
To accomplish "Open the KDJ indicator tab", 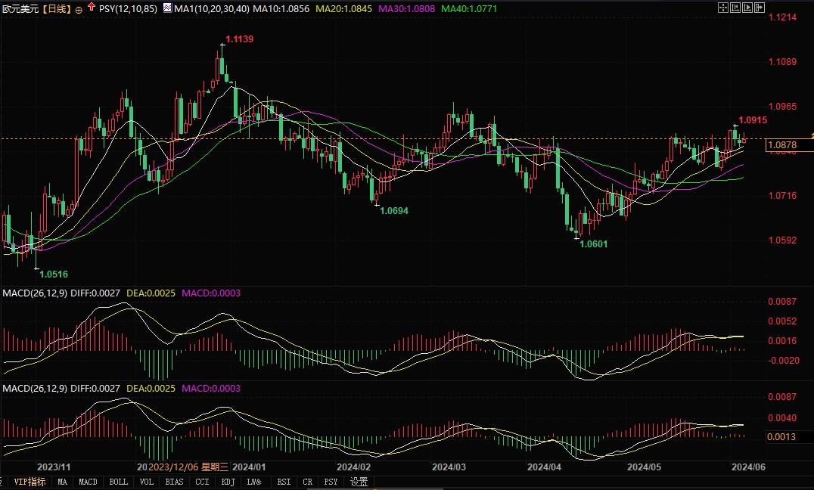I will click(228, 482).
